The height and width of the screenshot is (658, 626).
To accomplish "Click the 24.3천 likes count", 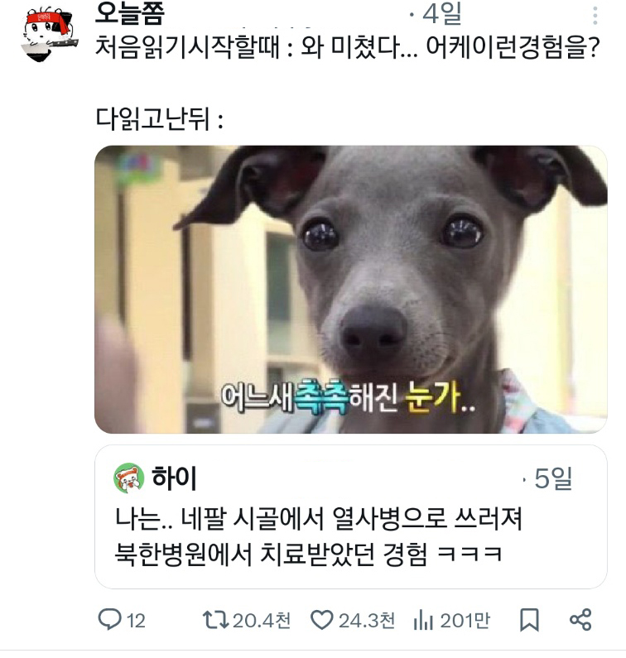I will point(367,620).
